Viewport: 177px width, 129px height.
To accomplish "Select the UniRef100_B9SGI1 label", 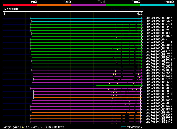I will pos(159,45).
